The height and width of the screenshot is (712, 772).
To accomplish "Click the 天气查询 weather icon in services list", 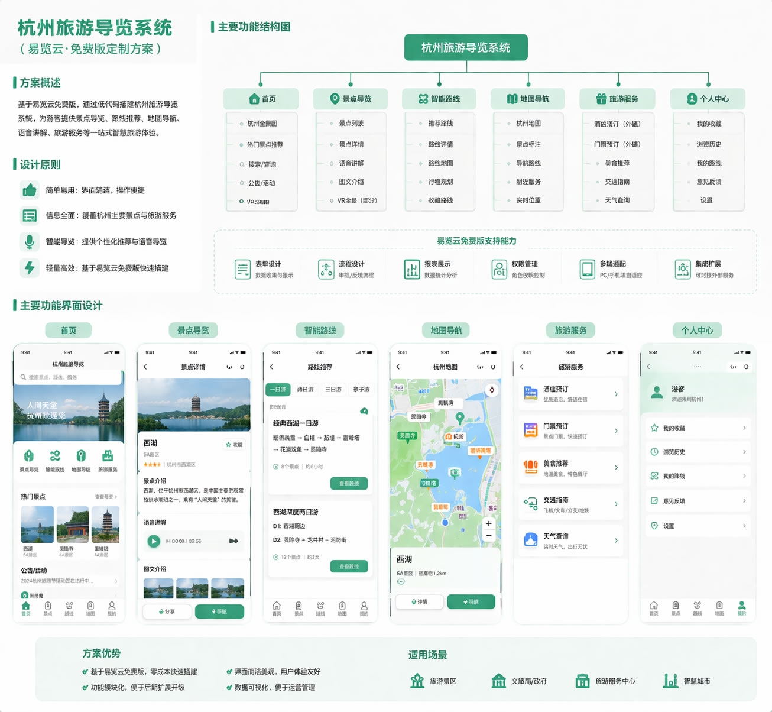I will tap(530, 540).
